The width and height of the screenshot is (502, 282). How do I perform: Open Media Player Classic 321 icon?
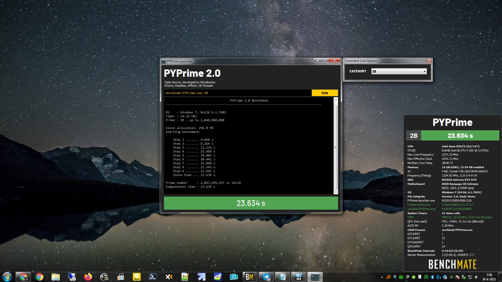coord(121,277)
